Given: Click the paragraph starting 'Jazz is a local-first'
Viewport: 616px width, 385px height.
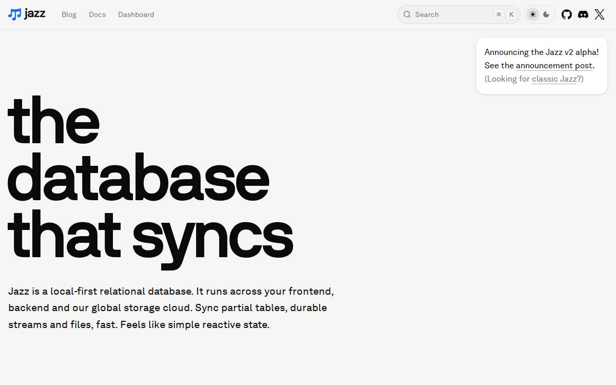Looking at the screenshot, I should coord(171,308).
